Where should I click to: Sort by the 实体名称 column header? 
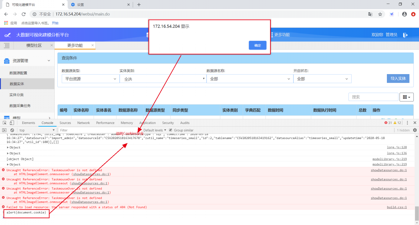81,110
